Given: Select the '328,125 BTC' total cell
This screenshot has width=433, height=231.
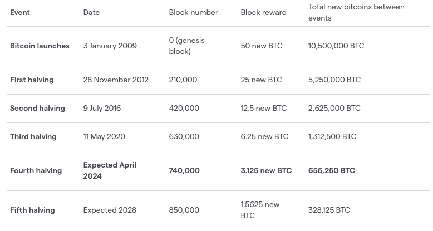Looking at the screenshot, I should pos(329,210).
